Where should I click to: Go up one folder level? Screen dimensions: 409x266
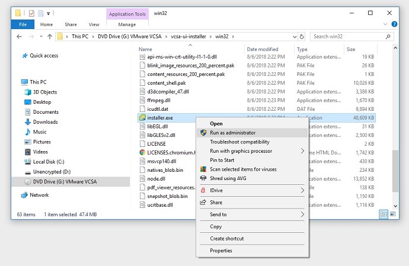(50, 37)
